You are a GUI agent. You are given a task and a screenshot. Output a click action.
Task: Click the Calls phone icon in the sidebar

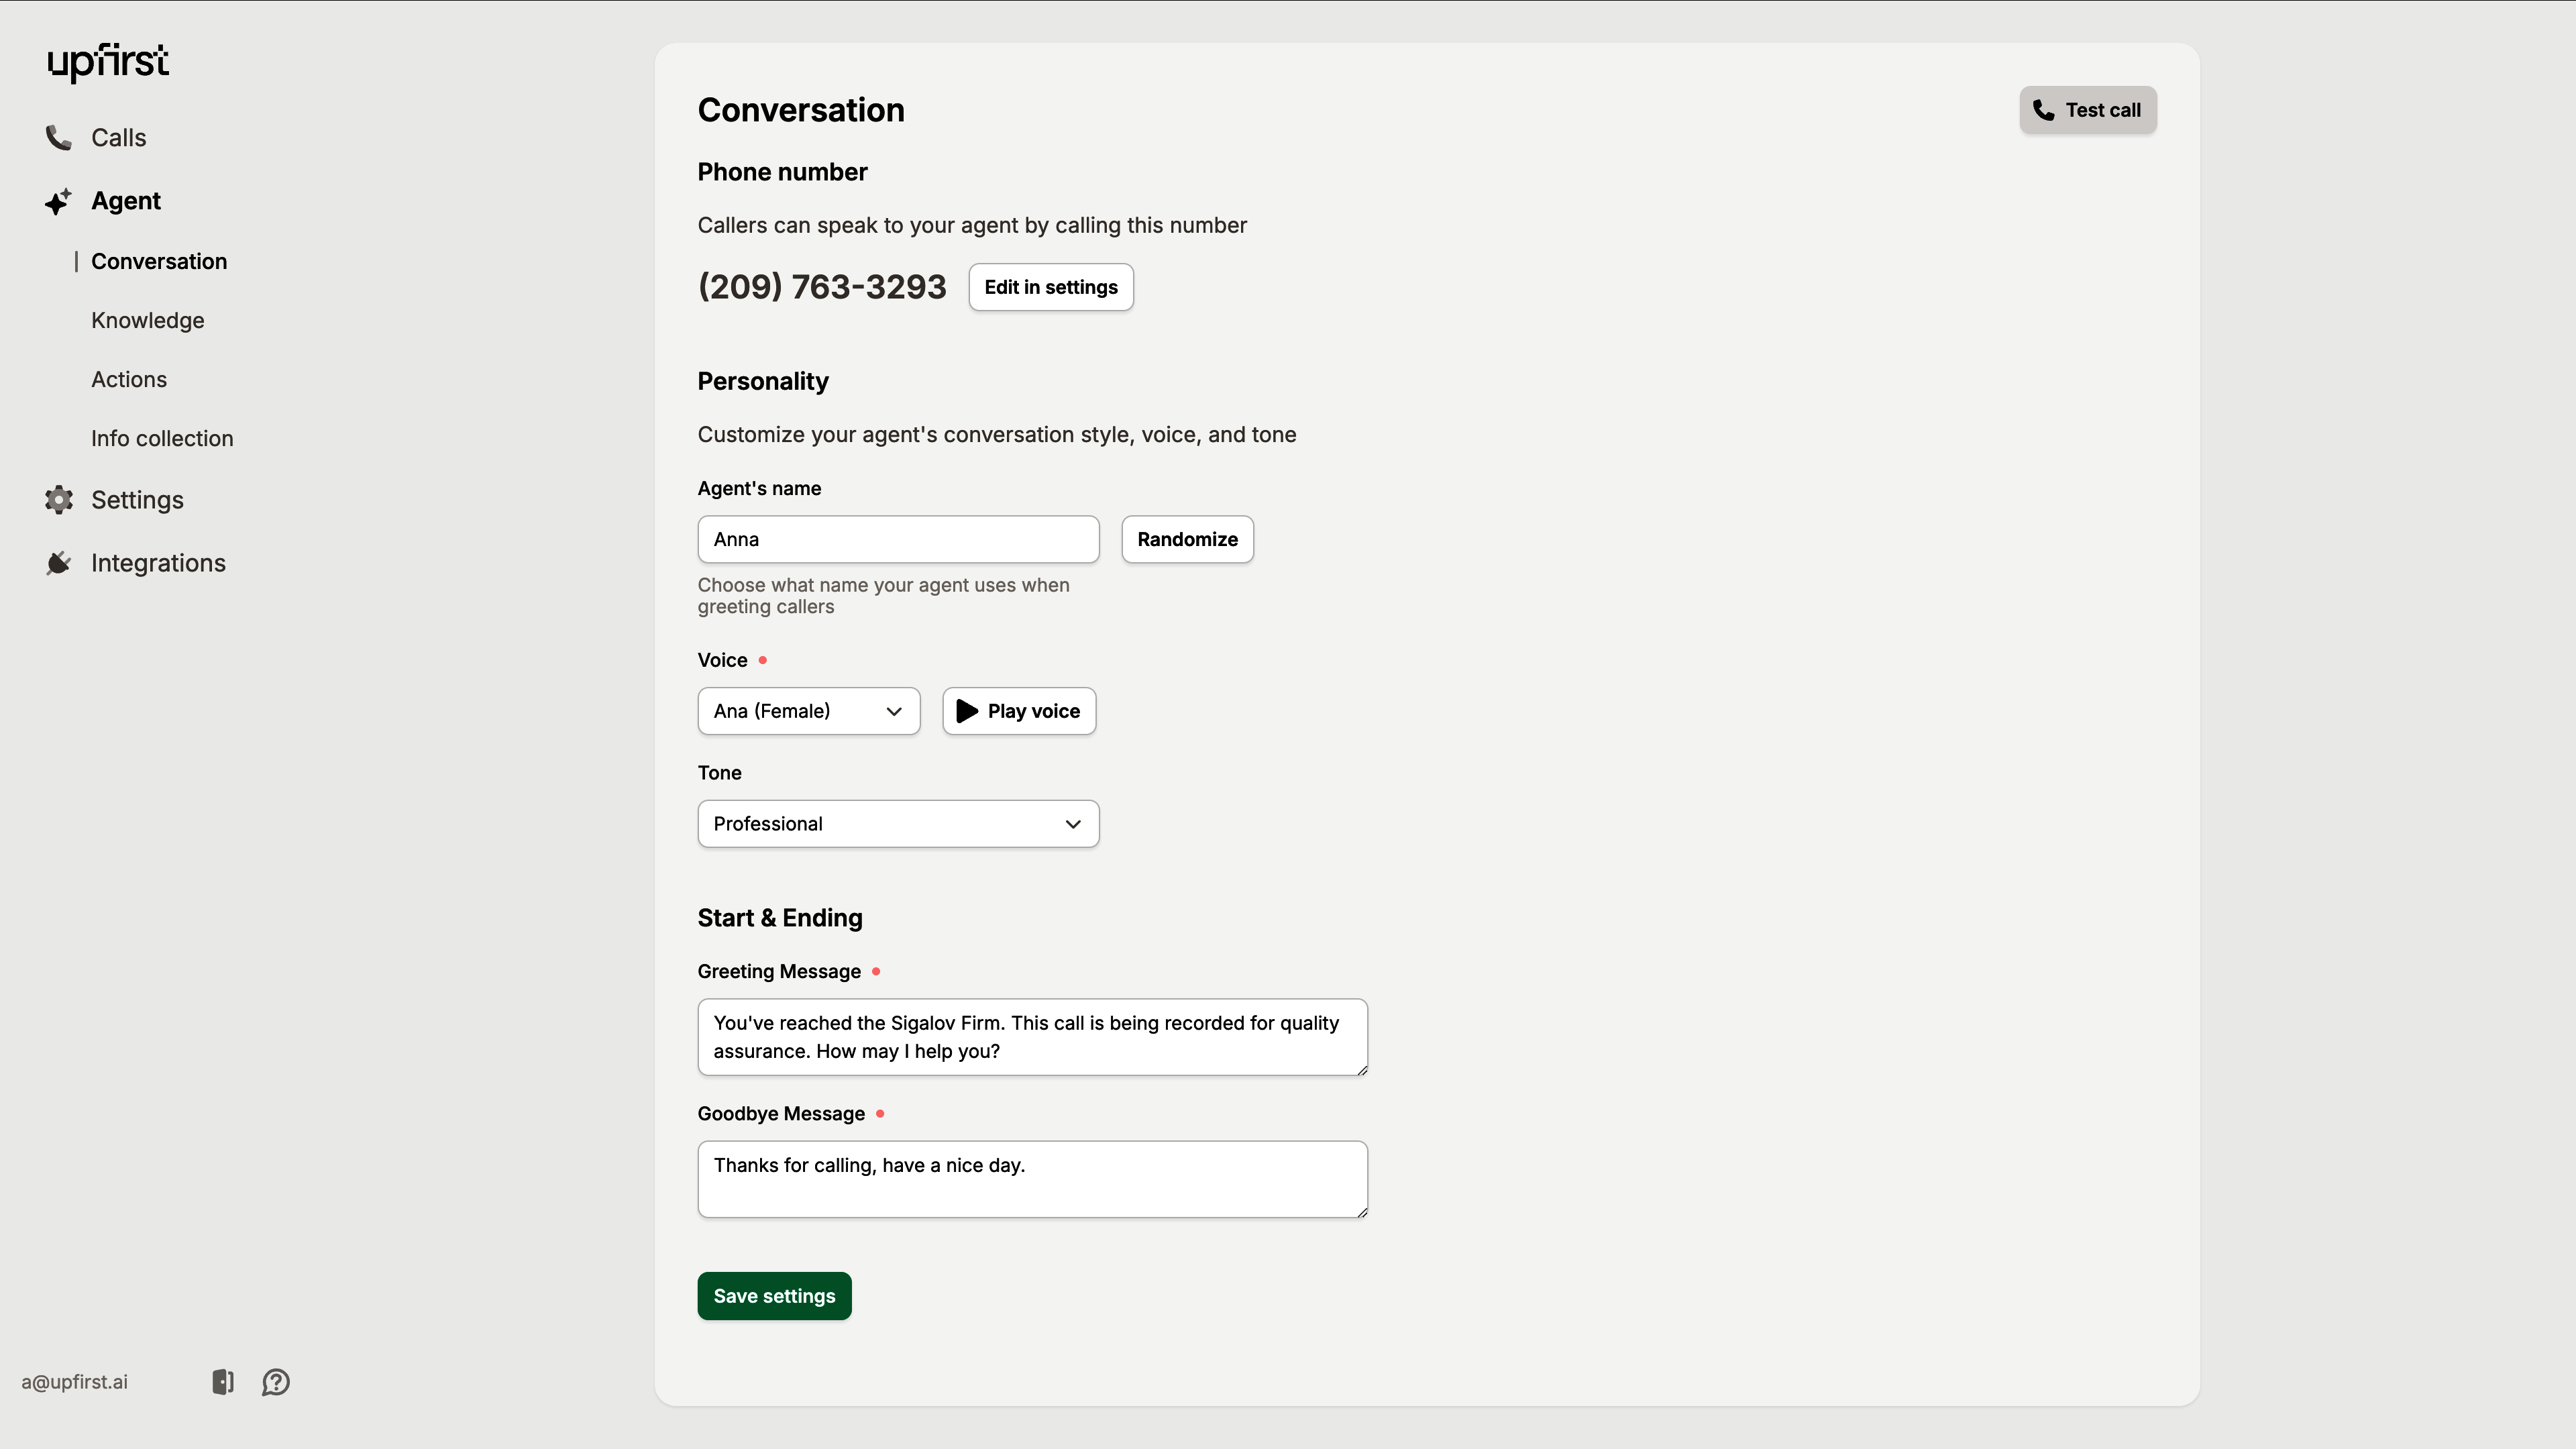pos(57,137)
